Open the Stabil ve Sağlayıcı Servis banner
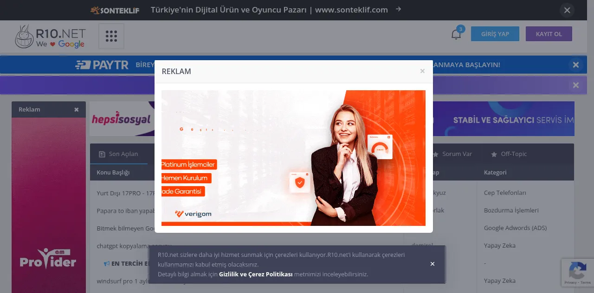Image resolution: width=594 pixels, height=293 pixels. [504, 119]
